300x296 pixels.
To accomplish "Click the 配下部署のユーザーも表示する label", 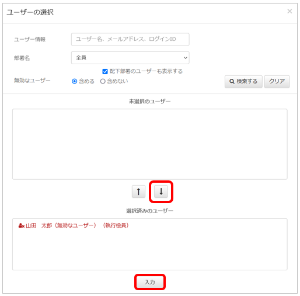I will pos(146,71).
